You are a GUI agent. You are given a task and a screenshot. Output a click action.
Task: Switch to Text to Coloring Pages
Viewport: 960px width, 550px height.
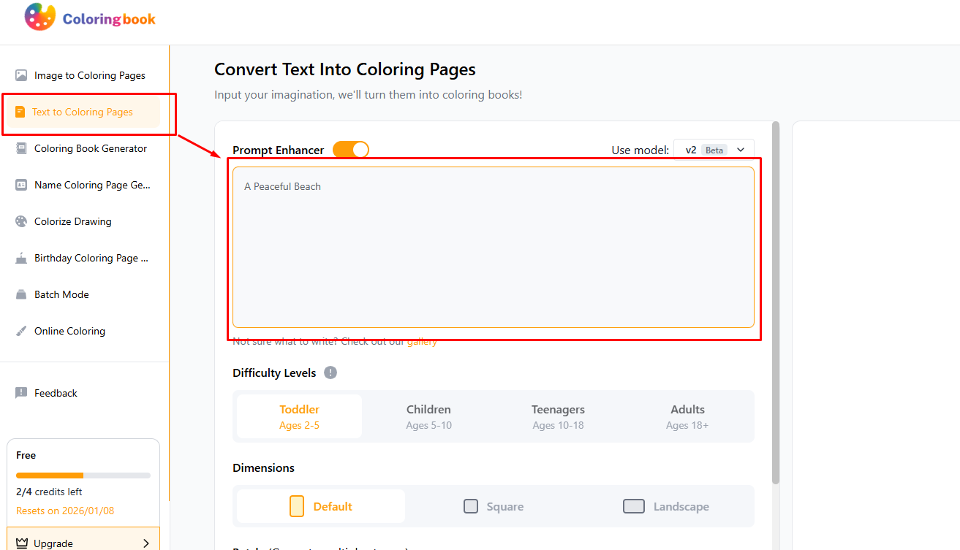coord(82,112)
